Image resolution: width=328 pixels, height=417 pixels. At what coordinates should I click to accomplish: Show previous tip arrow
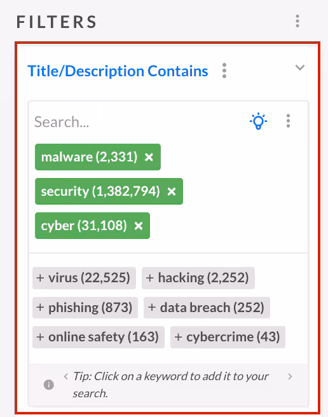coord(66,376)
